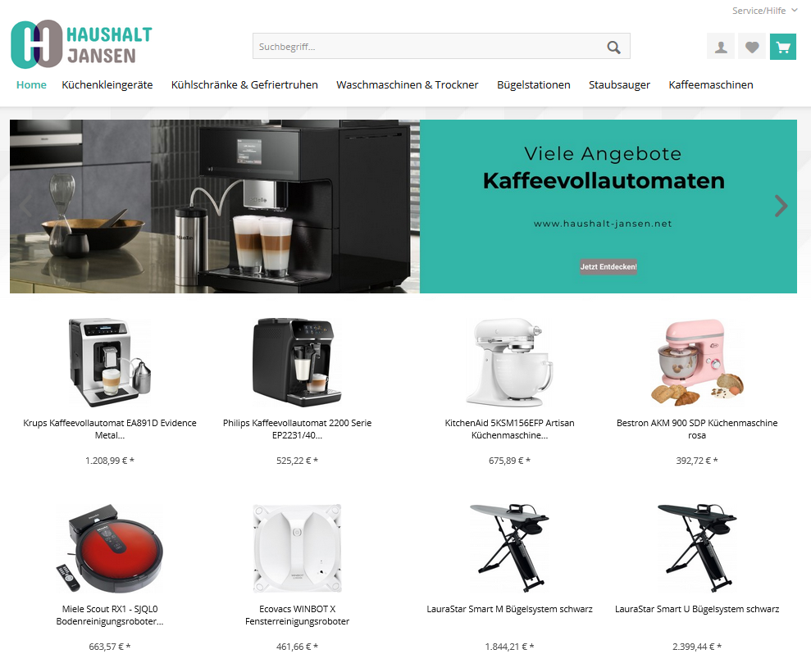
Task: Open the Kaffeemaschinen category
Action: (x=711, y=84)
